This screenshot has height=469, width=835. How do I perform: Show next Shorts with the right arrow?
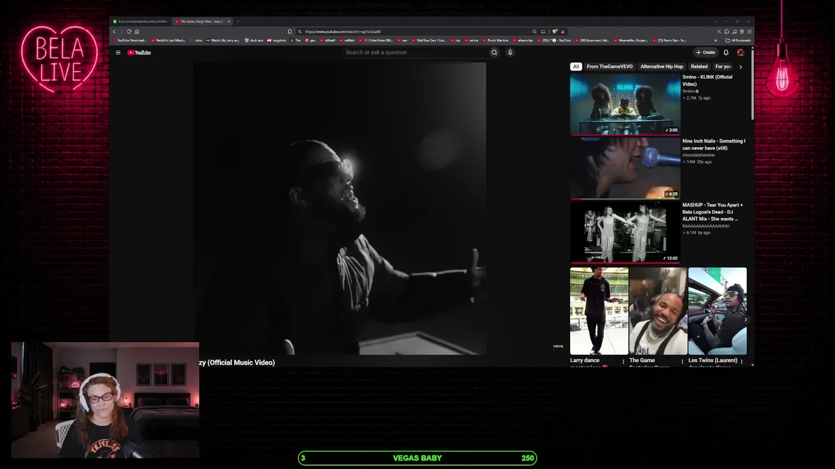click(746, 319)
